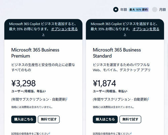Screen dimensions: 168x135
Task: Click 試用版の使用条件をご覧ください under Standard
Action: (112, 134)
